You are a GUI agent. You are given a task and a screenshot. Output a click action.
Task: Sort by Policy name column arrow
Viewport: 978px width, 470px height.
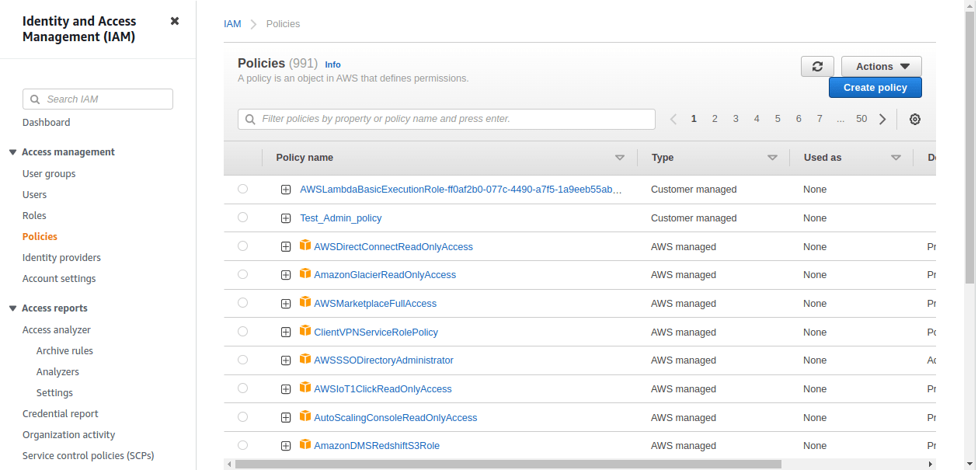[x=620, y=158]
